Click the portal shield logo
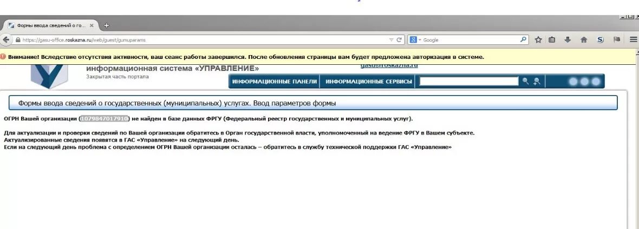Image resolution: width=639 pixels, height=229 pixels. coord(49,77)
